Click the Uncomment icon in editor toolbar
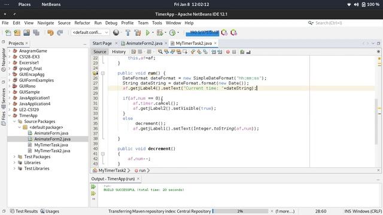 (248, 52)
